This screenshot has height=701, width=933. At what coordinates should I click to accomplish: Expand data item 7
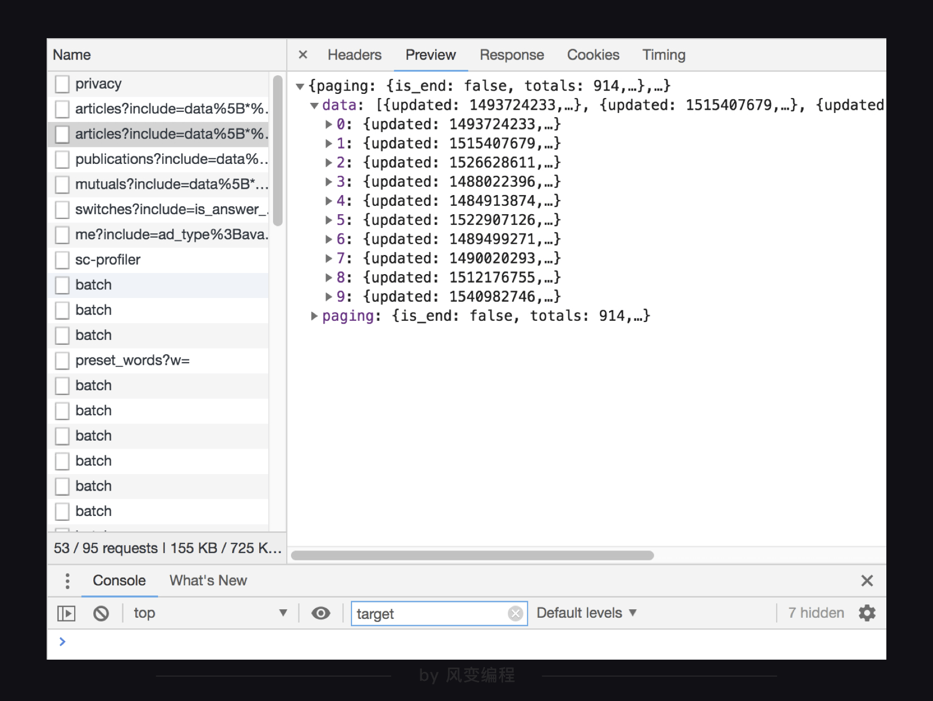click(329, 259)
